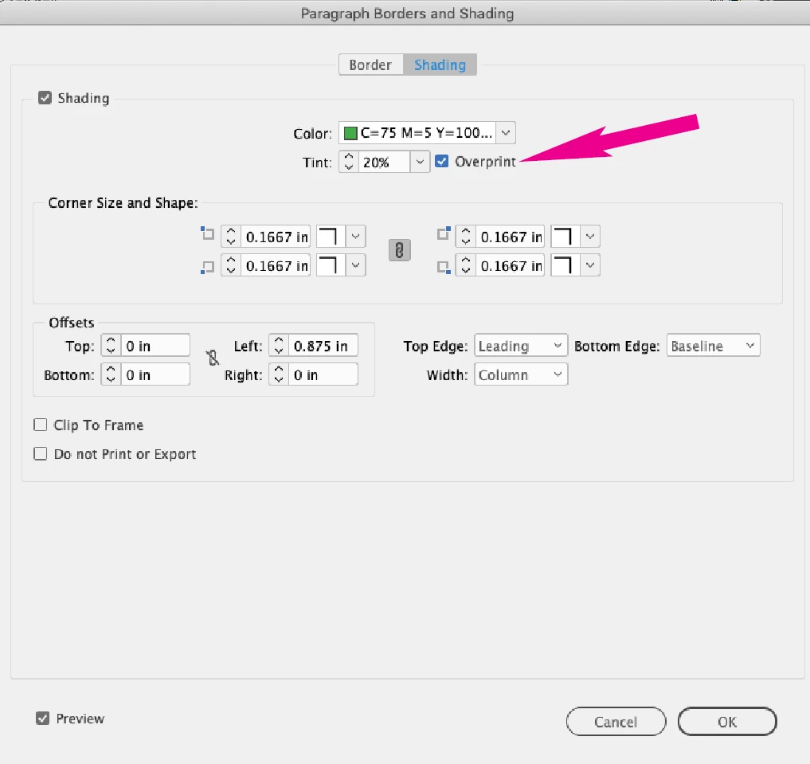Click the bottom-left corner size field
The width and height of the screenshot is (810, 764).
(276, 265)
